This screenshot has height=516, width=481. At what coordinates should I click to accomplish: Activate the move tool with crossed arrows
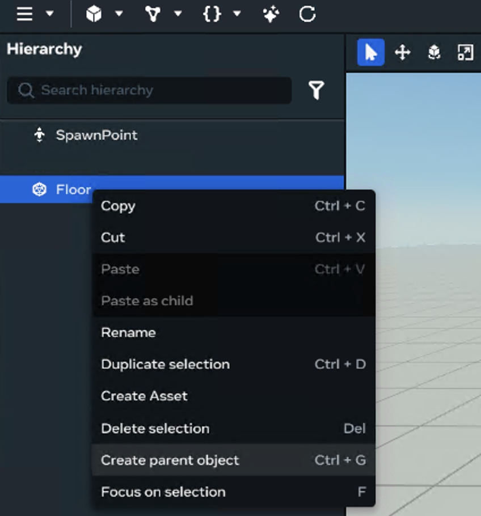click(402, 53)
